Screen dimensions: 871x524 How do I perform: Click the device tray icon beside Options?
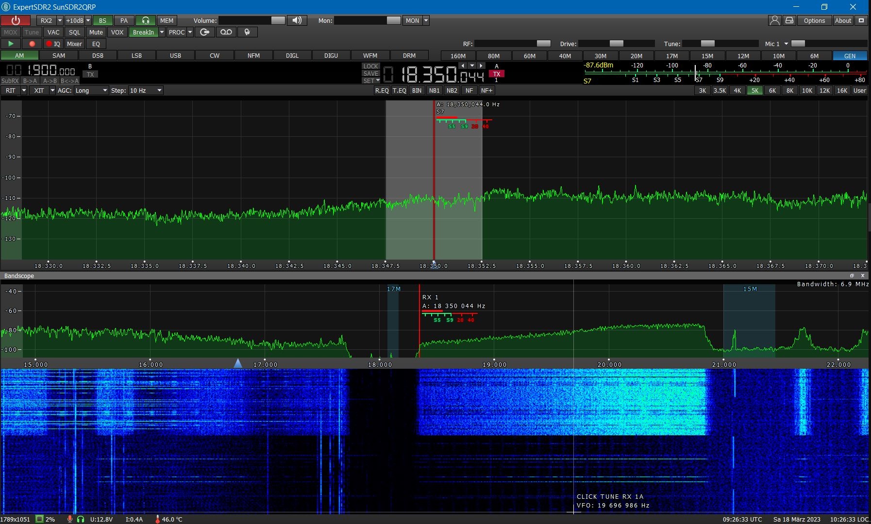[789, 20]
